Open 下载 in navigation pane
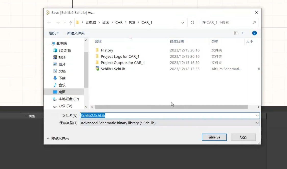 pos(62,78)
